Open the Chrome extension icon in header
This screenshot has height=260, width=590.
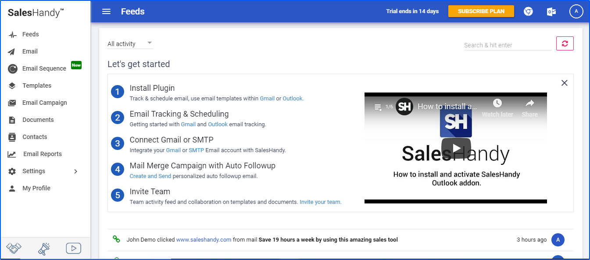coord(528,11)
